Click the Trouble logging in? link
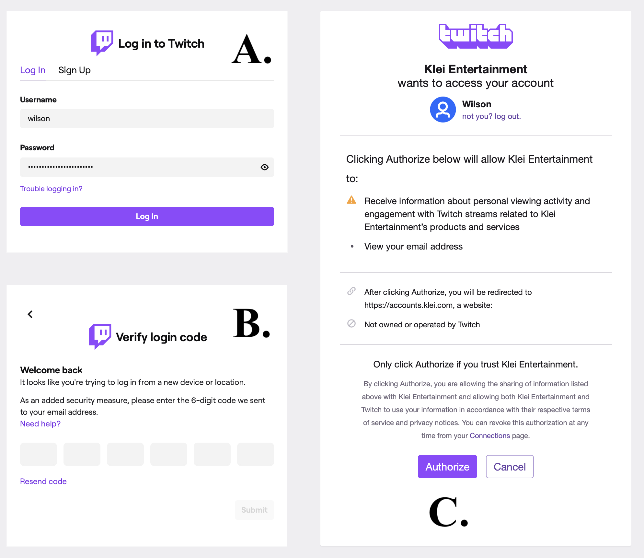The image size is (644, 558). tap(52, 188)
